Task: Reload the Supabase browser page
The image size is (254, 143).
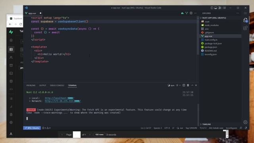Action: [x=21, y=24]
